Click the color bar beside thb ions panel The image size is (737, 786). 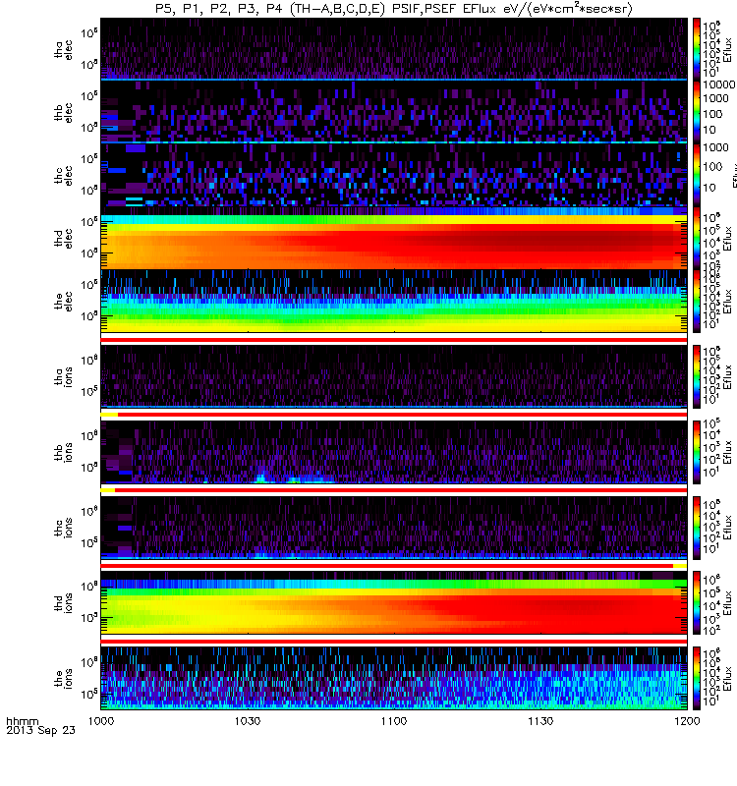point(697,452)
